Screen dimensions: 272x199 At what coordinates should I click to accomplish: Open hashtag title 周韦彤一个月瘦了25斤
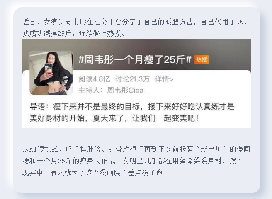coord(135,60)
